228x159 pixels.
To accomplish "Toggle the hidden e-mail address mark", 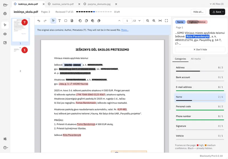I will 75,73.
